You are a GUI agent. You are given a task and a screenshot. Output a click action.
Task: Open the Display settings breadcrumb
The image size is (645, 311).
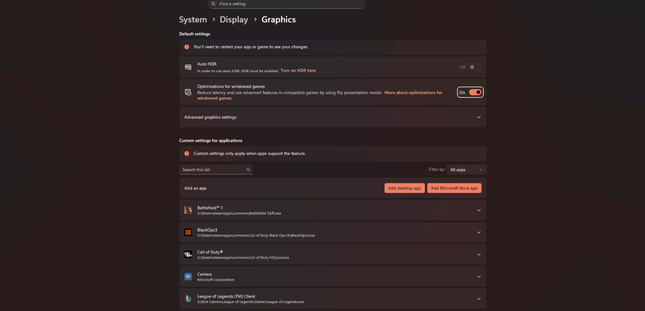[234, 19]
